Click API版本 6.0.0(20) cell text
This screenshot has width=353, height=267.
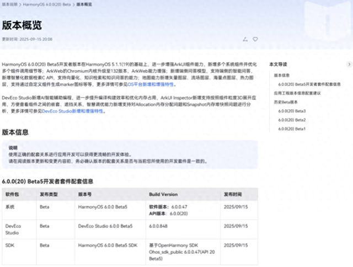tap(168, 213)
